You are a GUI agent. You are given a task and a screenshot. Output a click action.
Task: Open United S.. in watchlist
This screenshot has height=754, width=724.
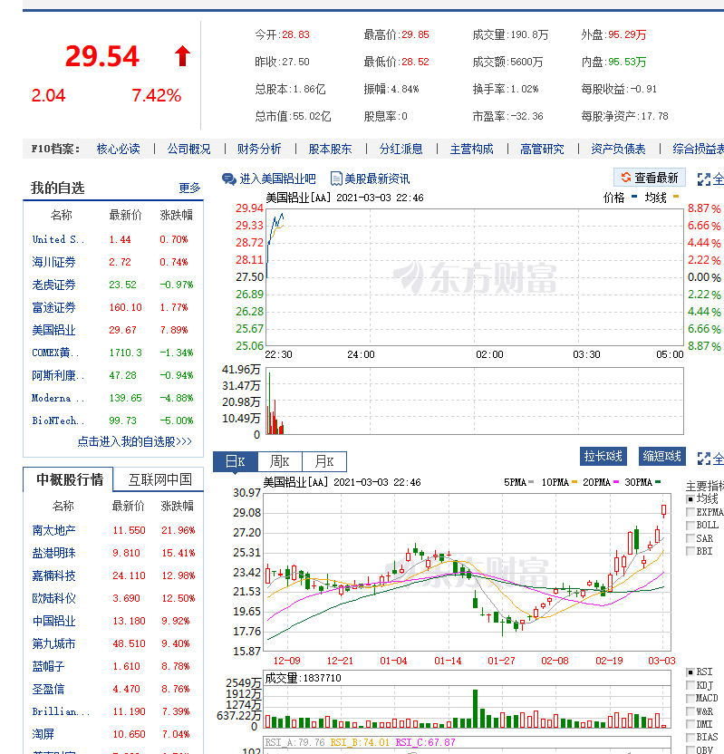[x=58, y=239]
